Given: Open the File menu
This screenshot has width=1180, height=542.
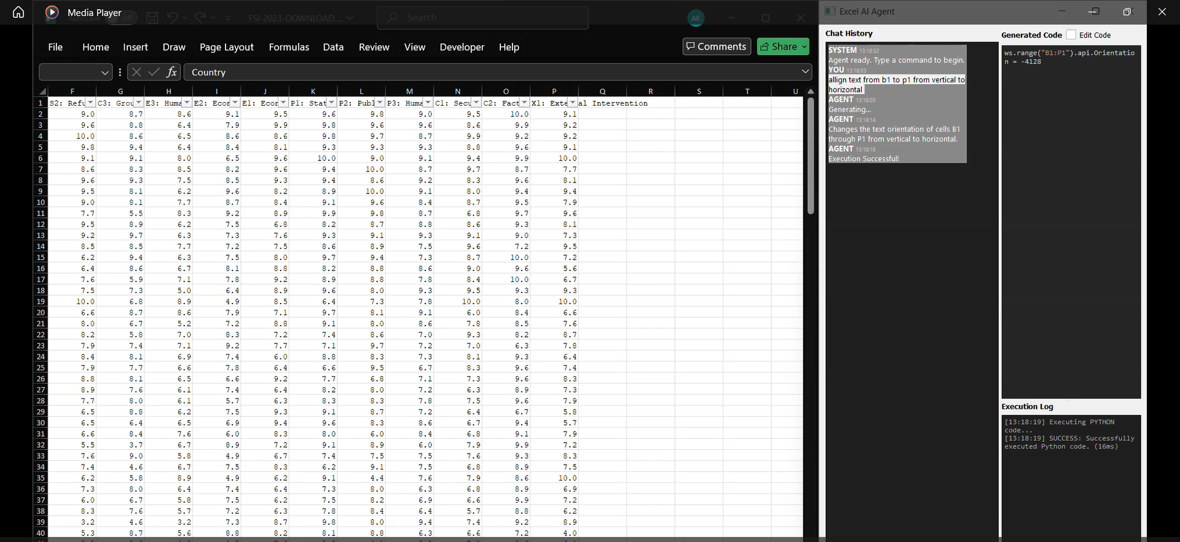Looking at the screenshot, I should tap(55, 47).
